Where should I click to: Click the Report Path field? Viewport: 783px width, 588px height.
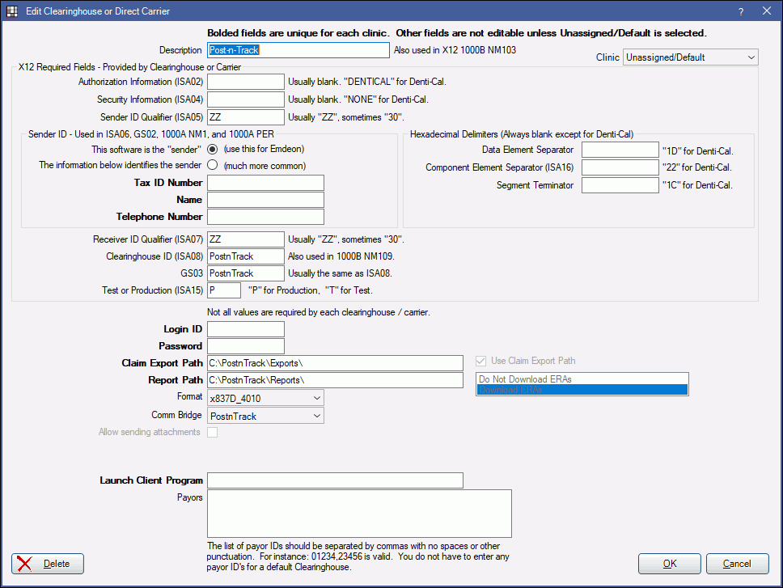tap(335, 380)
